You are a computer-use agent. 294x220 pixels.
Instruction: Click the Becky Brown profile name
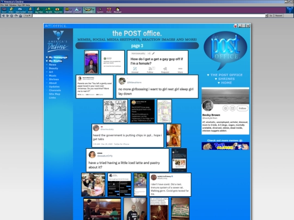pos(211,115)
